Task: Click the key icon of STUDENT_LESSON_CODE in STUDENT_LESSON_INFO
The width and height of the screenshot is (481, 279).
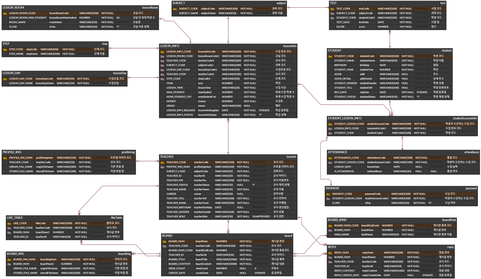Action: point(330,124)
